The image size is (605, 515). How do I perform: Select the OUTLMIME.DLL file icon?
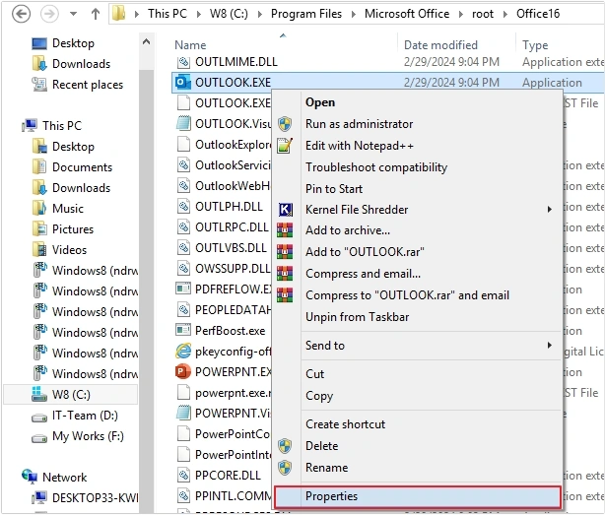click(x=183, y=62)
